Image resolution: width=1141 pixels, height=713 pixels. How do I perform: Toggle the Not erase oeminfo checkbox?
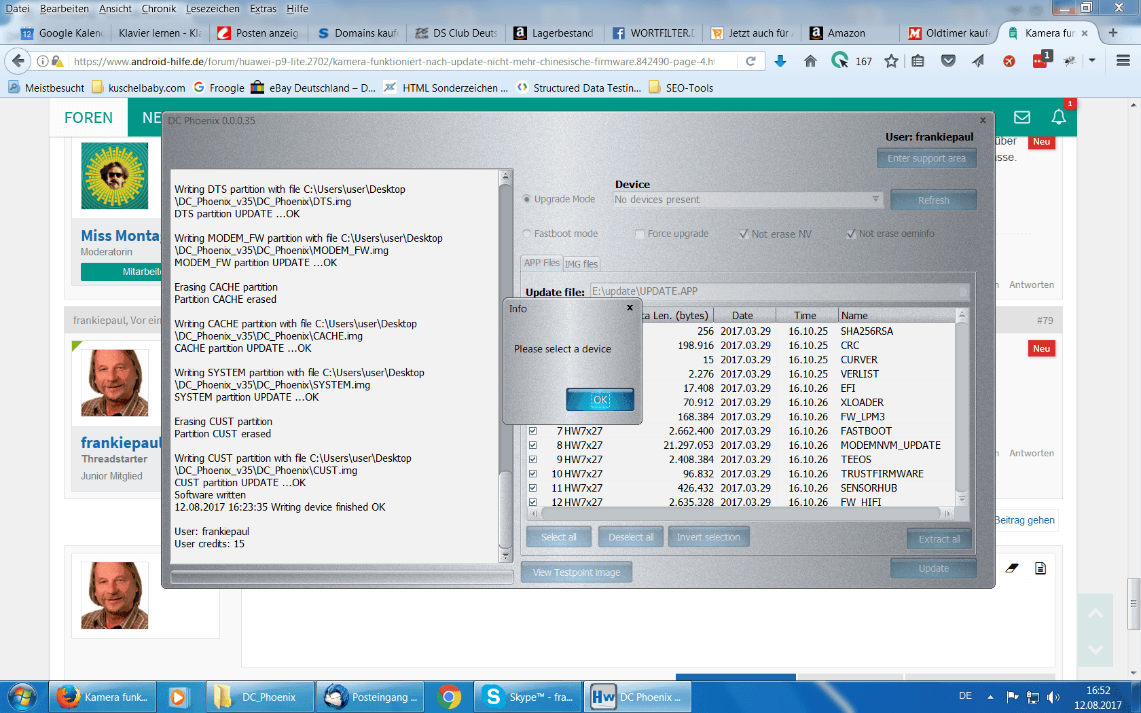click(851, 234)
